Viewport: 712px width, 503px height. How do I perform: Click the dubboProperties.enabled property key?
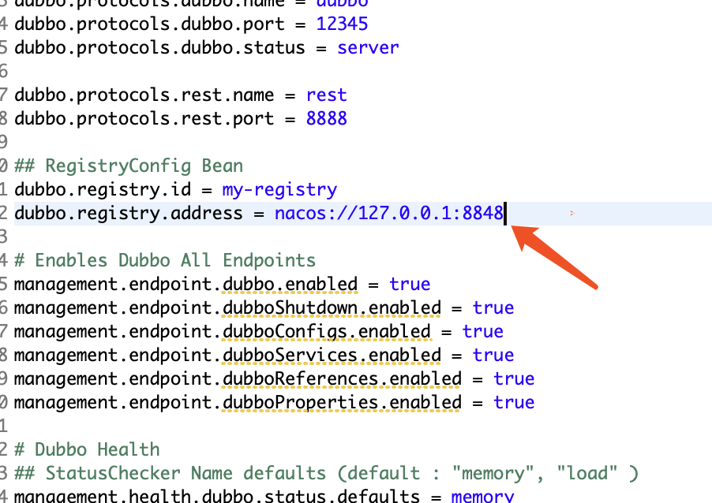point(238,403)
